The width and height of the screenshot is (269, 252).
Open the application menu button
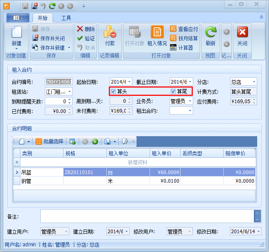[18, 18]
